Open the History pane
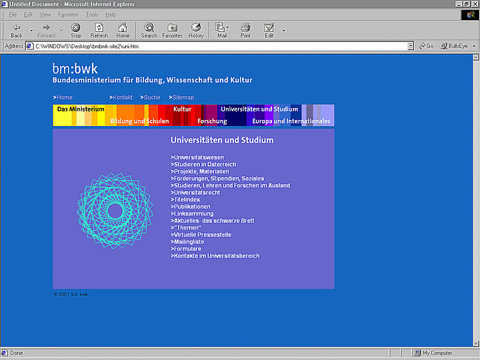 [196, 31]
